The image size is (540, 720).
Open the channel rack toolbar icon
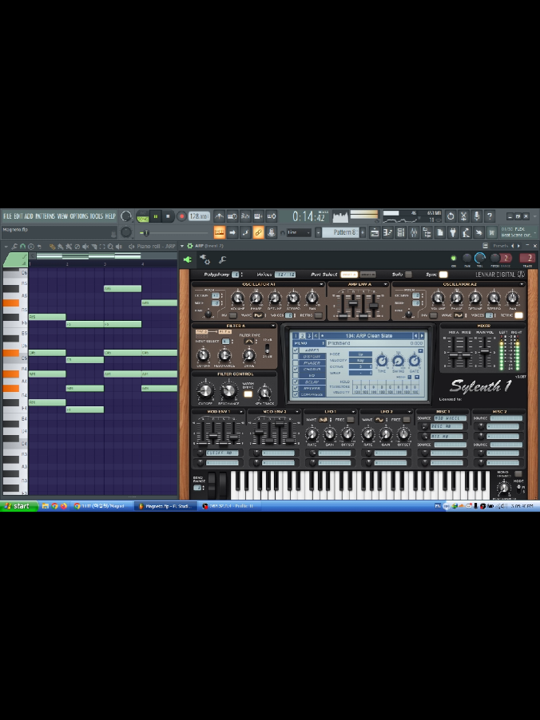pyautogui.click(x=400, y=232)
